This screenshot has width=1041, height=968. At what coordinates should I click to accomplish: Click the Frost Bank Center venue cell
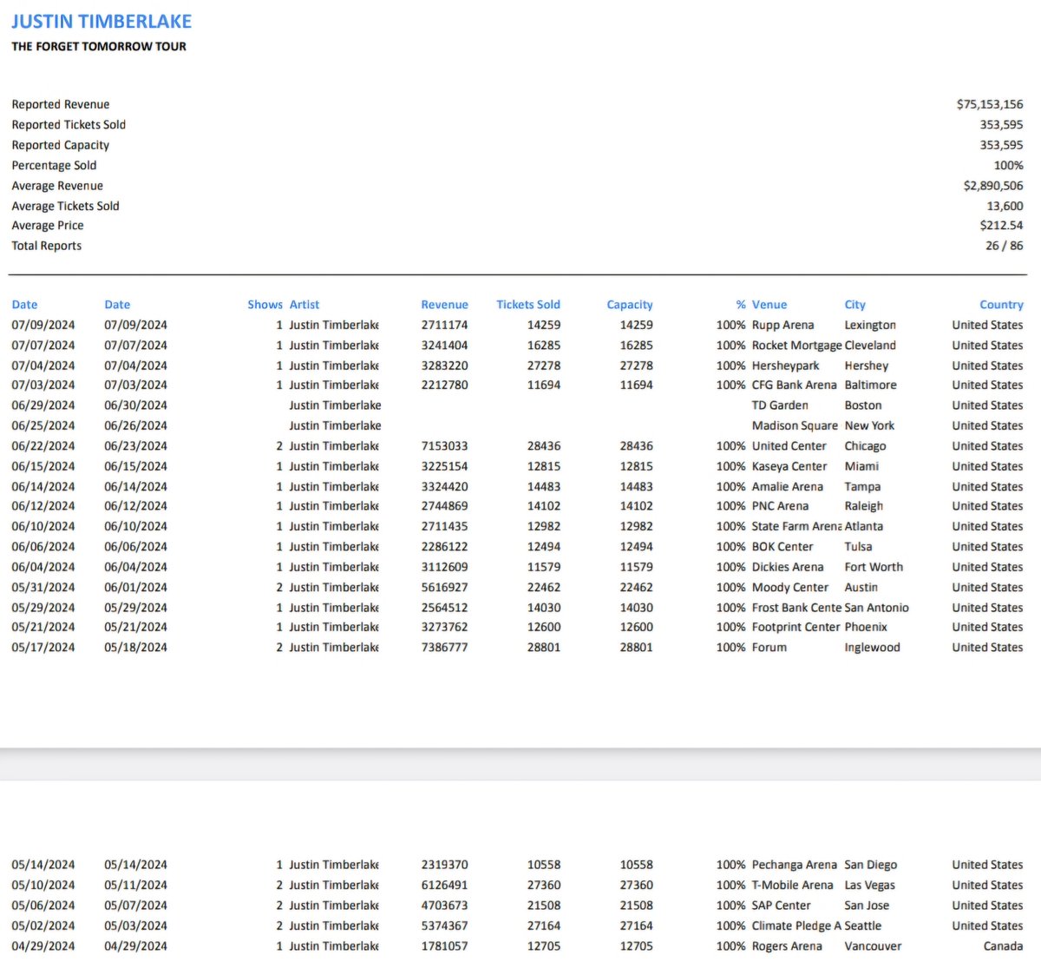(x=796, y=608)
